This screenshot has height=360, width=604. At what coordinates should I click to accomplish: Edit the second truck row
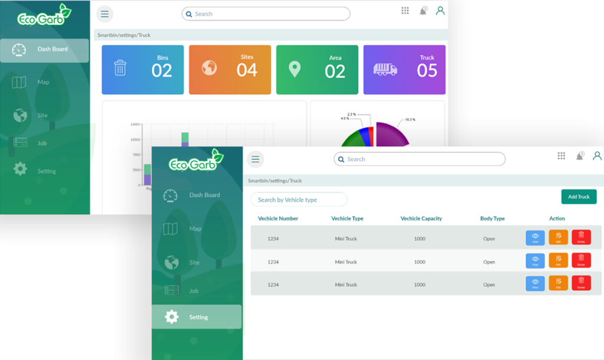[558, 260]
